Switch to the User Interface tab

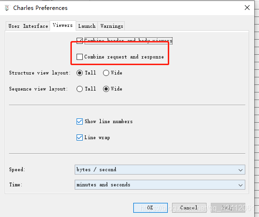pyautogui.click(x=28, y=26)
